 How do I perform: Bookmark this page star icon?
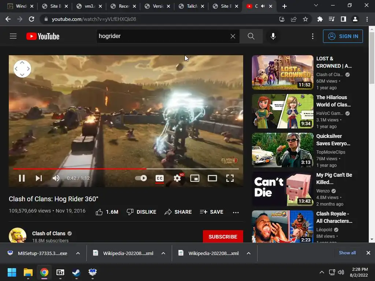[x=305, y=19]
